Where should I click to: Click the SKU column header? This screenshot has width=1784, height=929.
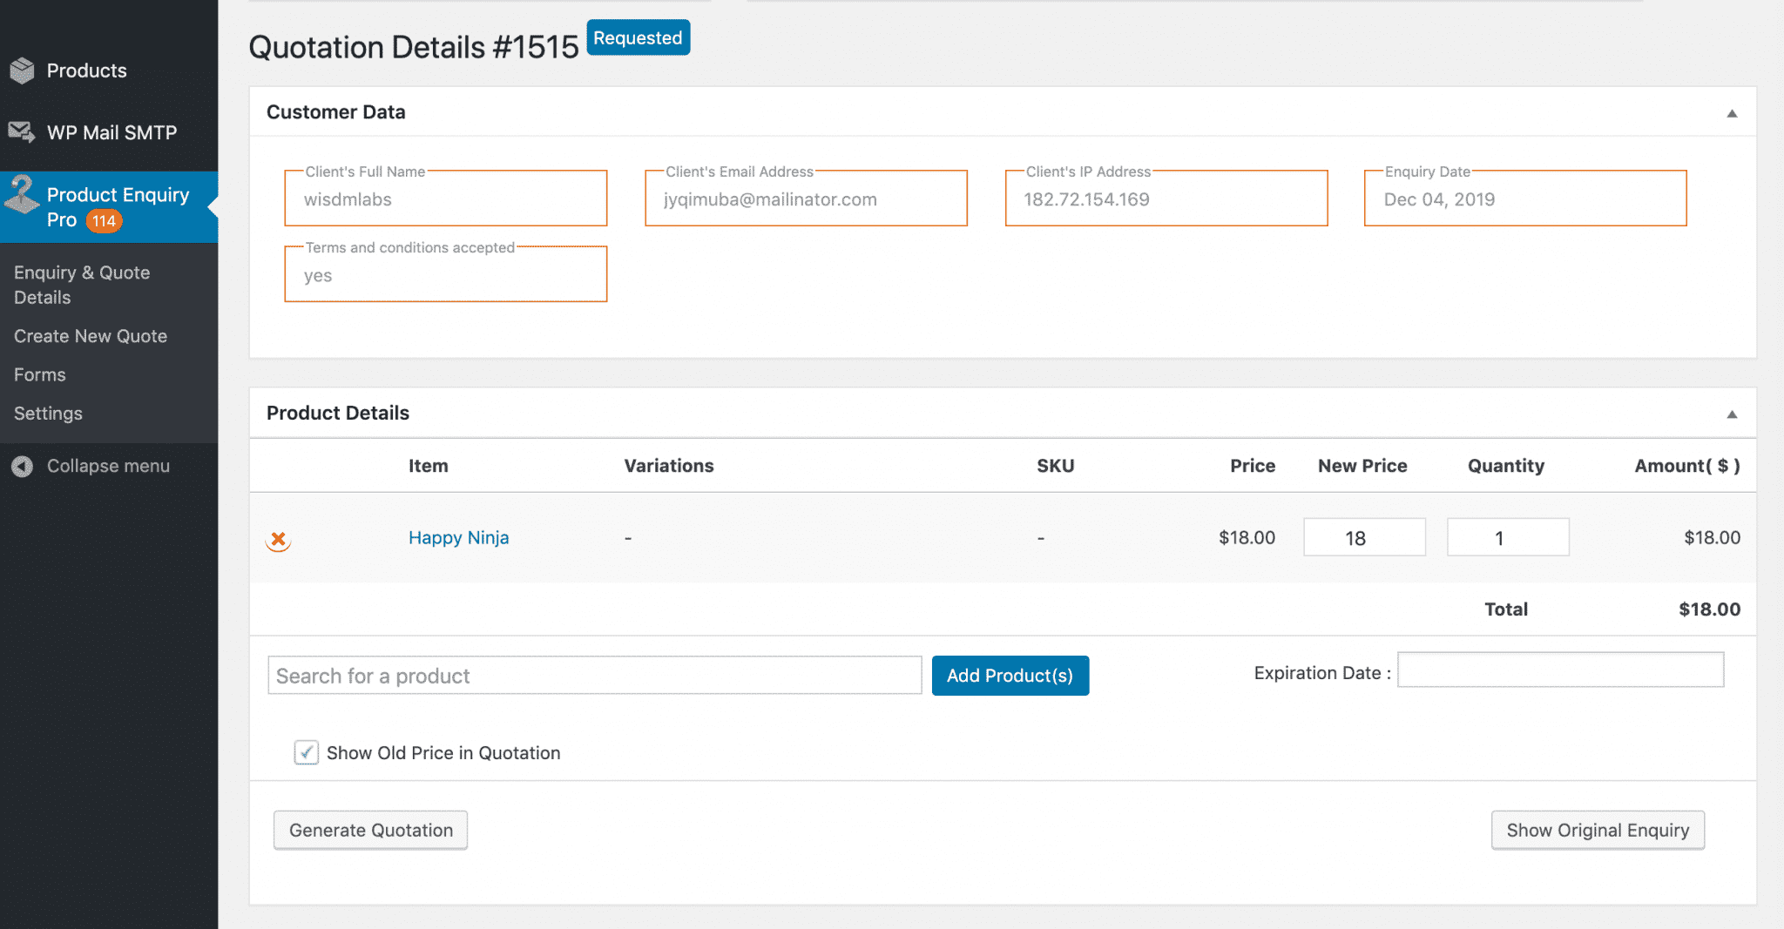(1056, 466)
